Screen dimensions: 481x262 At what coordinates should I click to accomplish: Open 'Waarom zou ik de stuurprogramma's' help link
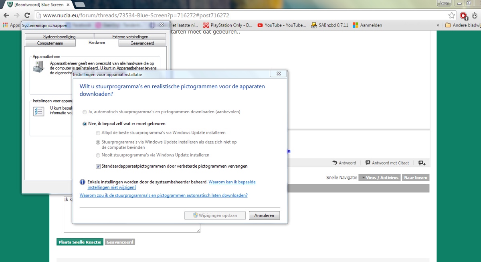pyautogui.click(x=164, y=195)
